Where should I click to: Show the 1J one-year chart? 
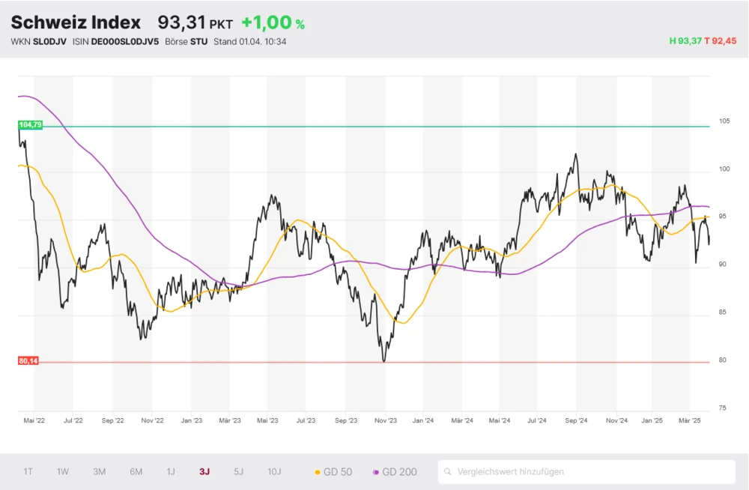(171, 471)
